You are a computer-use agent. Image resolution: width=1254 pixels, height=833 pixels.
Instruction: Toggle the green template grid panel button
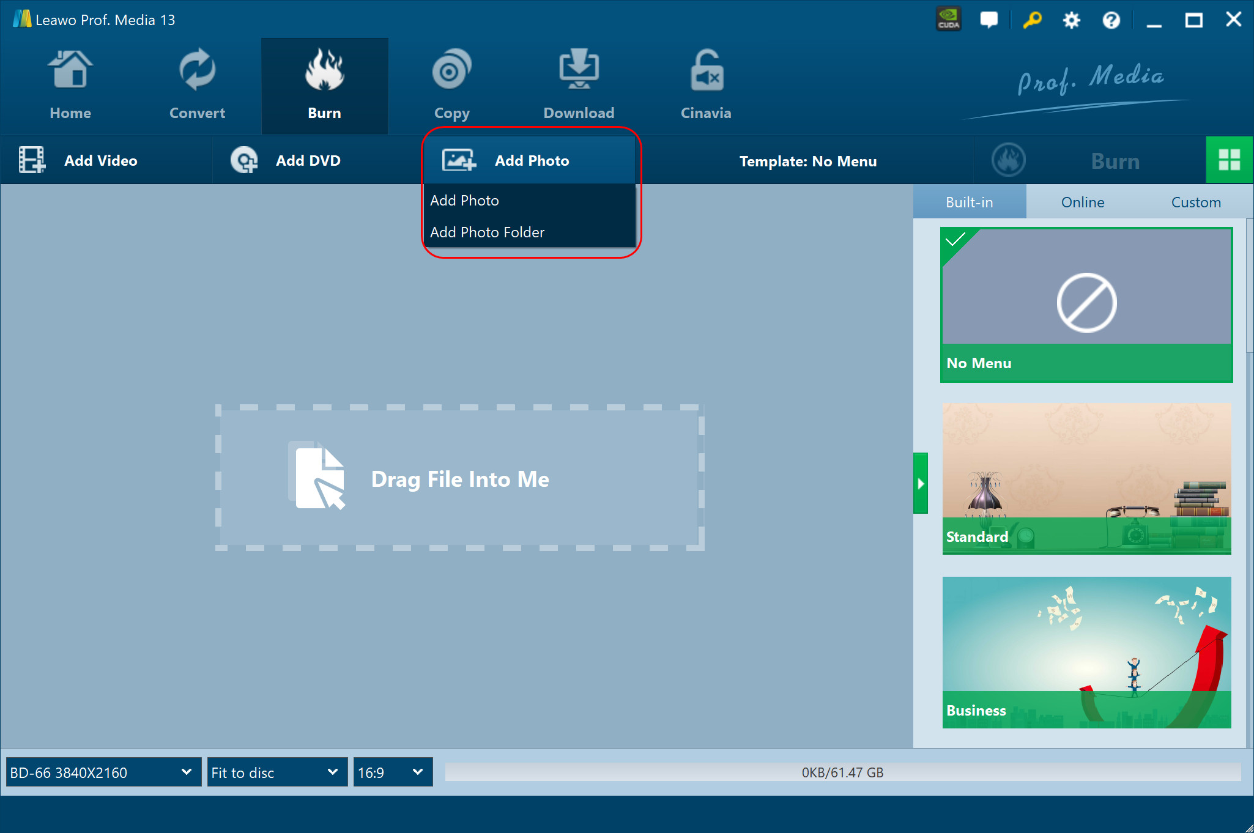click(1229, 160)
